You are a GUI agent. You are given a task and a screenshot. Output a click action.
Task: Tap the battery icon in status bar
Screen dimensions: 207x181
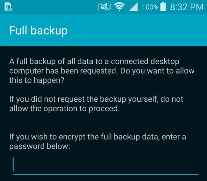[163, 7]
